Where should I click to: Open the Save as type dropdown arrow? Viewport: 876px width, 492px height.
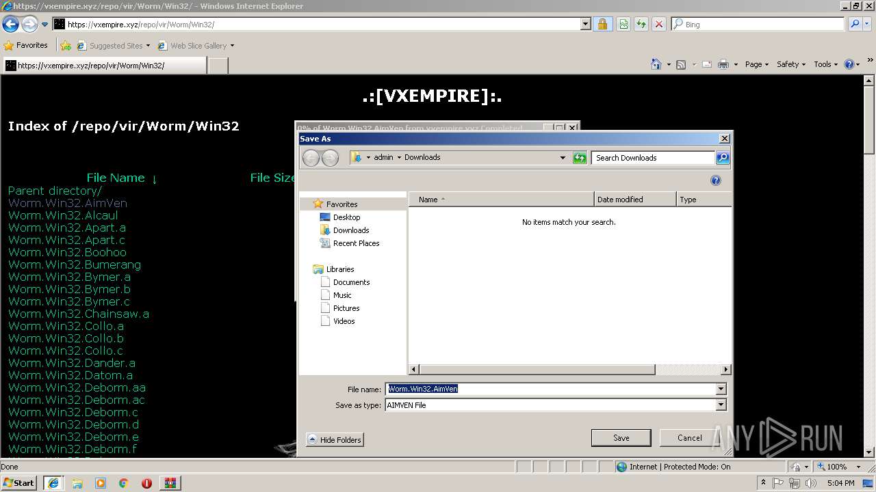721,405
